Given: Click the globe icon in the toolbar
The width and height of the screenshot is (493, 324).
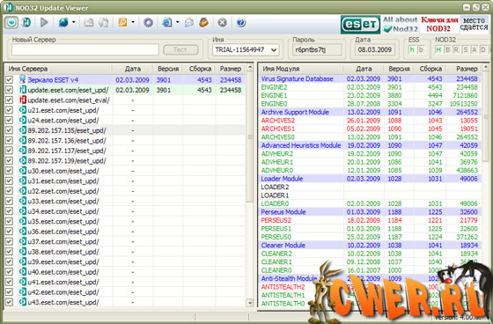Looking at the screenshot, I should tap(63, 22).
